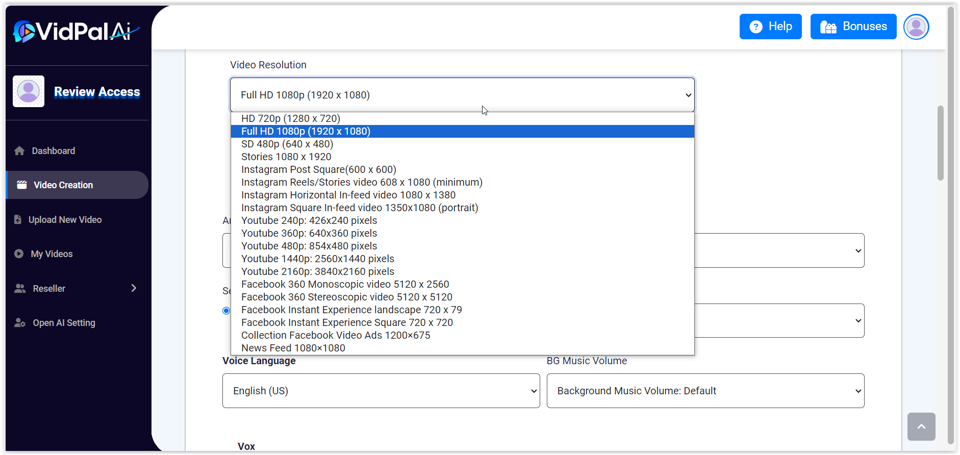The width and height of the screenshot is (960, 455).
Task: Click the Video Creation clapperboard icon
Action: pos(21,185)
